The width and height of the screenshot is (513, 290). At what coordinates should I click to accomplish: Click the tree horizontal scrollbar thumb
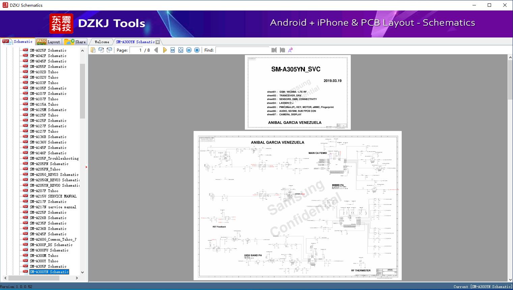point(34,278)
